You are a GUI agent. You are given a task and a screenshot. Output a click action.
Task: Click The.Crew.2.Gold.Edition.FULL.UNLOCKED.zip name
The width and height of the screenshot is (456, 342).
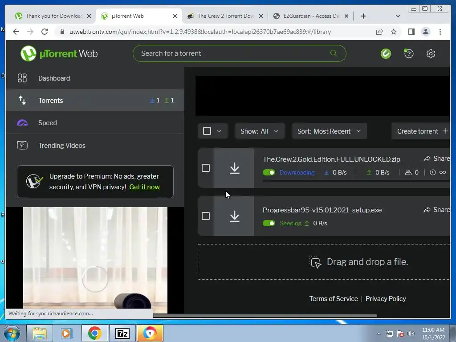331,159
